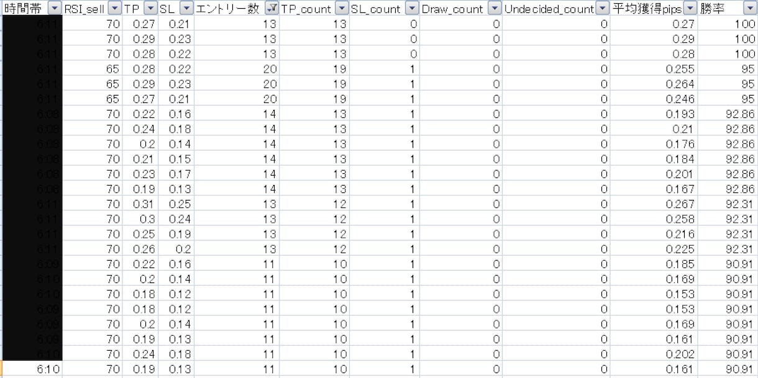
Task: Open the TP_count filter dropdown
Action: pyautogui.click(x=341, y=8)
